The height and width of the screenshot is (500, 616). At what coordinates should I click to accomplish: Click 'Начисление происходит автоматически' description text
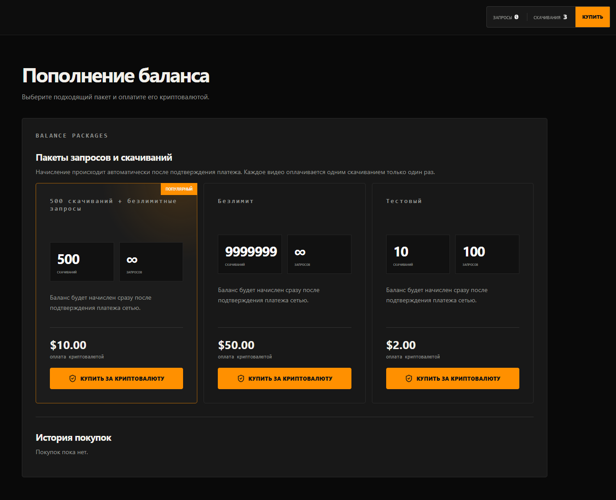[x=235, y=172]
